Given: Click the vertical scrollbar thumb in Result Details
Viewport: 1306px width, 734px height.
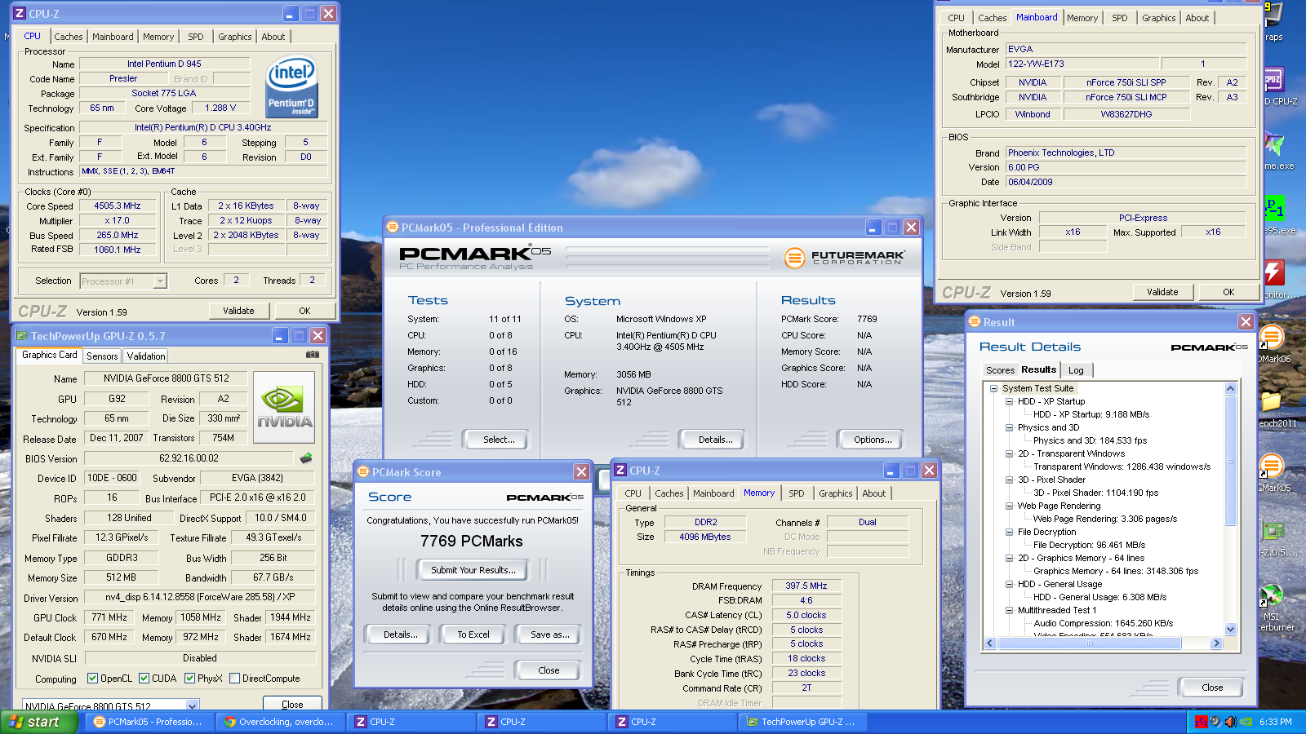Looking at the screenshot, I should point(1231,460).
